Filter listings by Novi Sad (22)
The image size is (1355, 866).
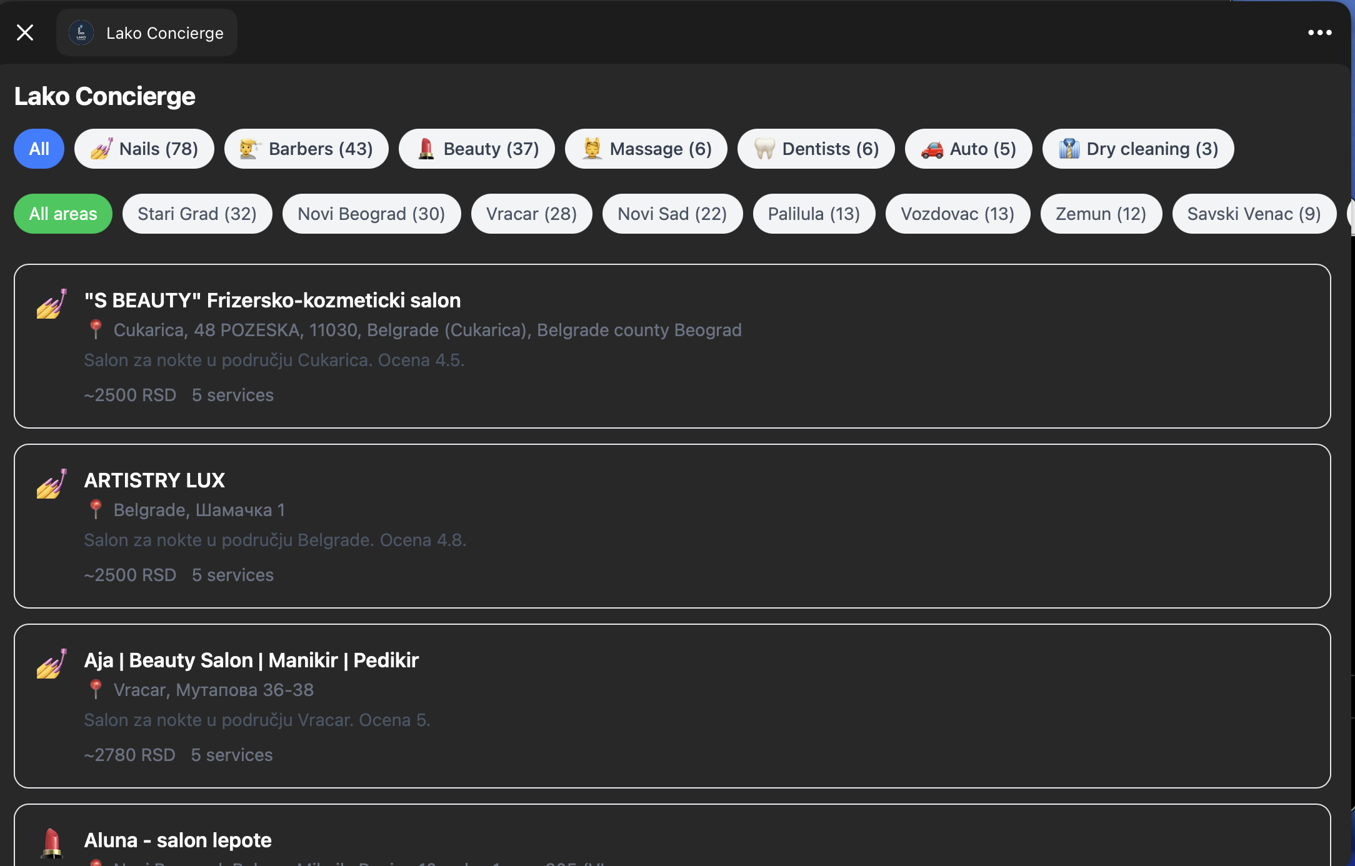click(672, 214)
